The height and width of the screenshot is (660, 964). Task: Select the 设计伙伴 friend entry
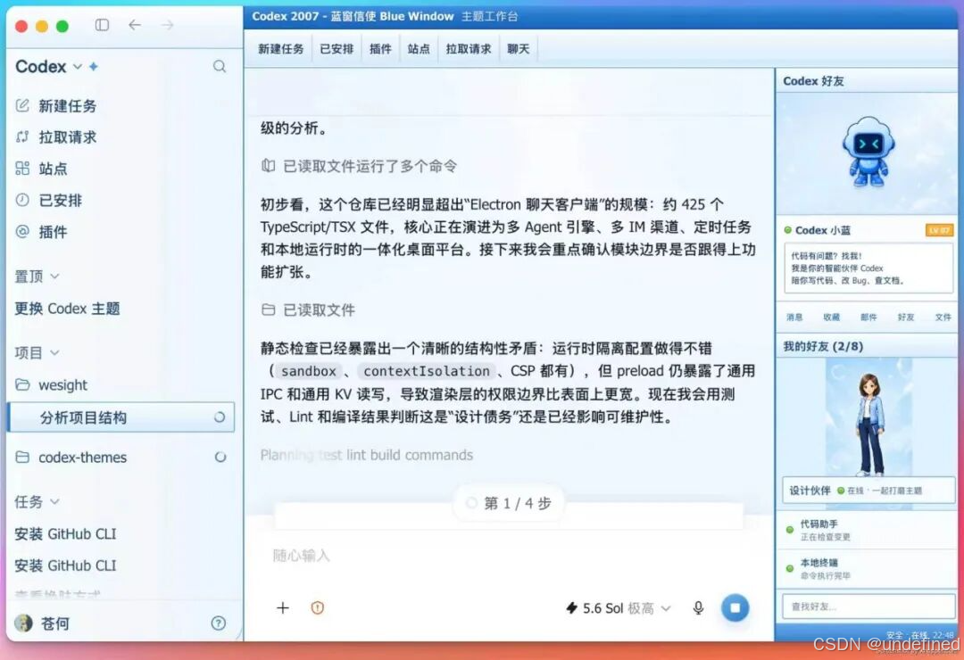point(868,491)
